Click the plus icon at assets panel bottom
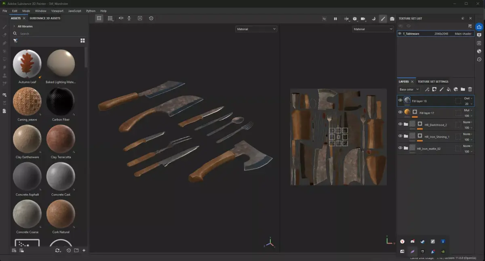485x261 pixels. tap(84, 250)
